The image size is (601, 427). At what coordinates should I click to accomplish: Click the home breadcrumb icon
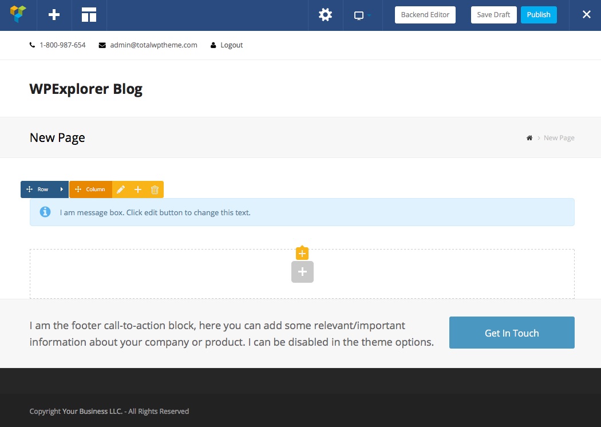point(529,137)
